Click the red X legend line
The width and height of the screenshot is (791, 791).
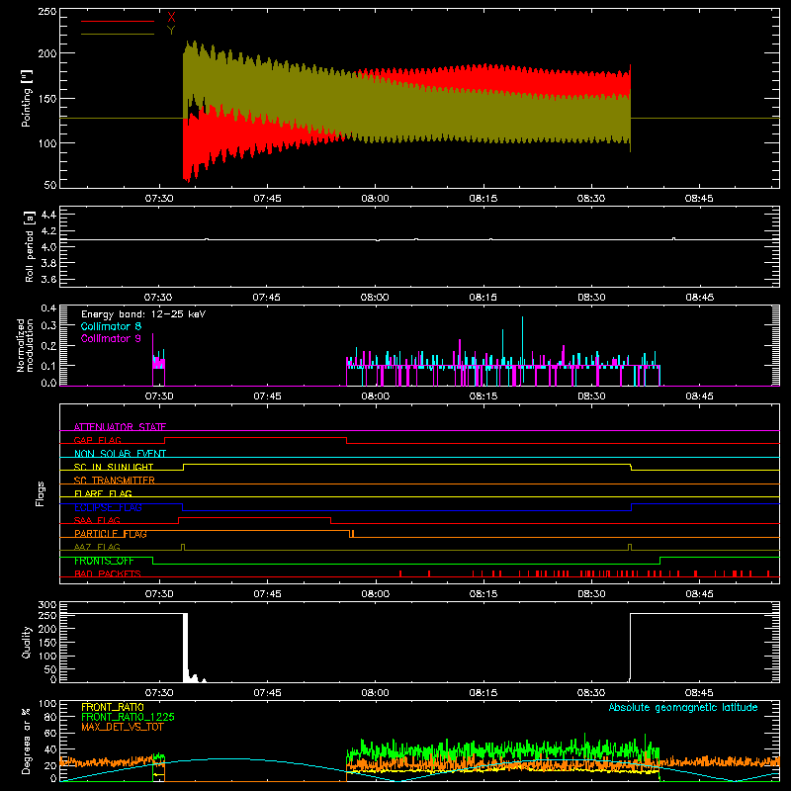tap(118, 21)
